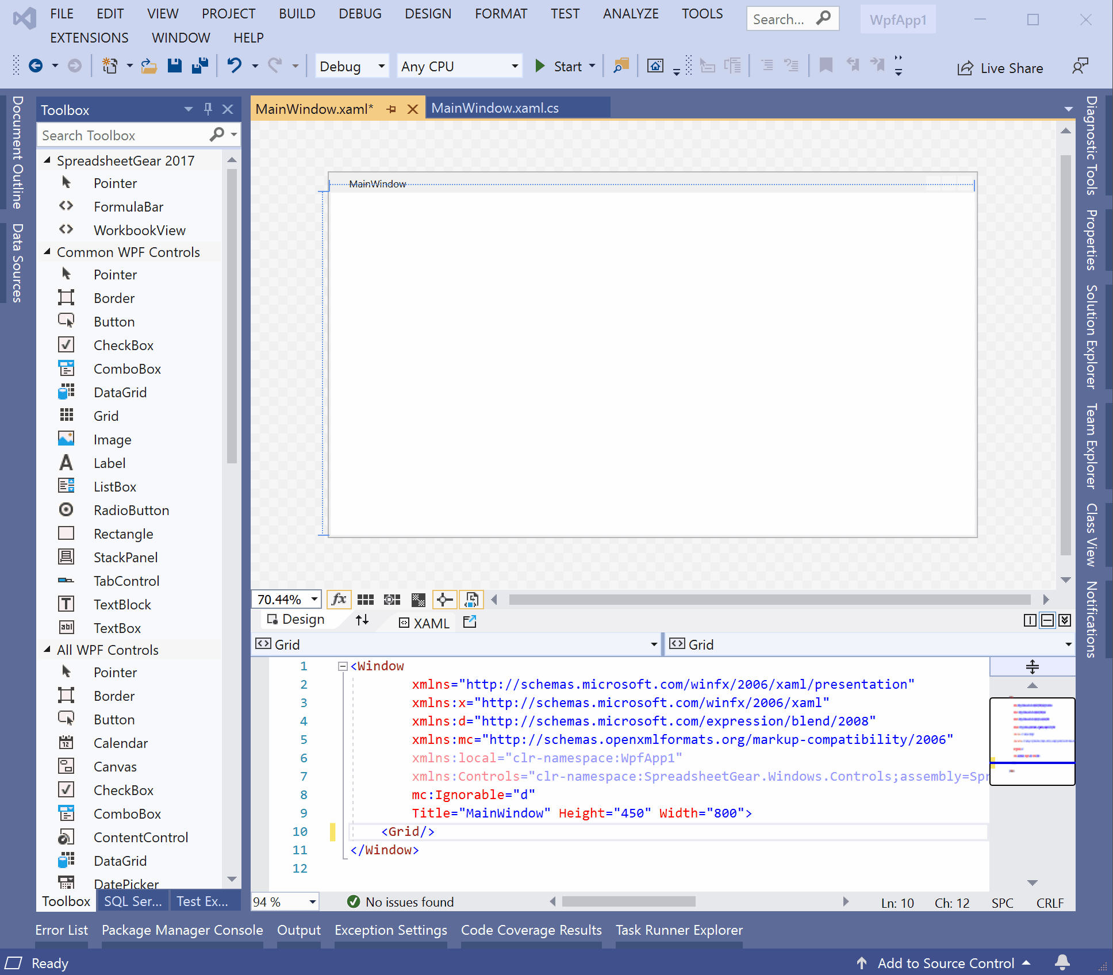Click Add to Source Control in the status bar
1113x975 pixels.
(x=945, y=963)
